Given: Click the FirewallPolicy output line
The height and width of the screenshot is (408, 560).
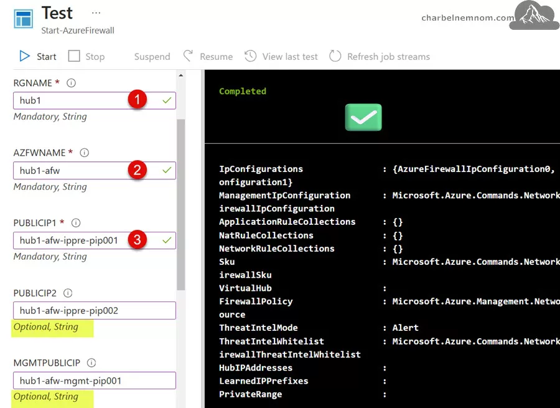Looking at the screenshot, I should click(x=390, y=302).
